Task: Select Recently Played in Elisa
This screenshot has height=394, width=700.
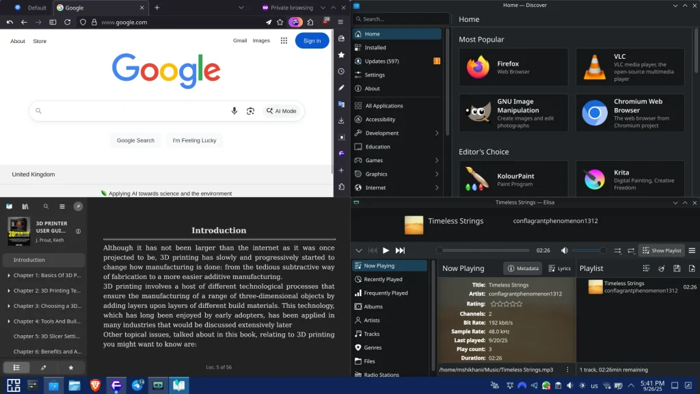Action: tap(390, 279)
